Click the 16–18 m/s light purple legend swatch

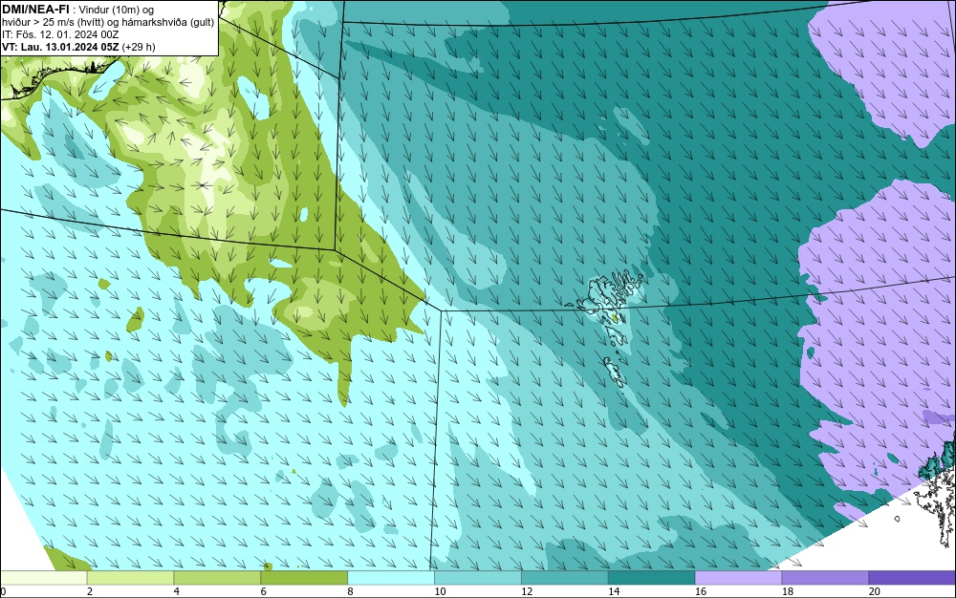[x=738, y=577]
